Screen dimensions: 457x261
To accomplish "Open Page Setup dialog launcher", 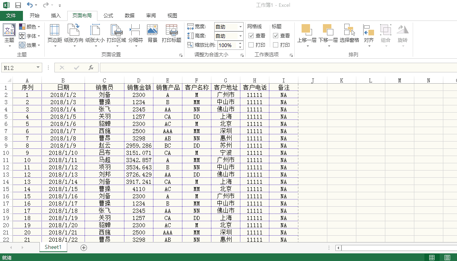I will [x=181, y=55].
